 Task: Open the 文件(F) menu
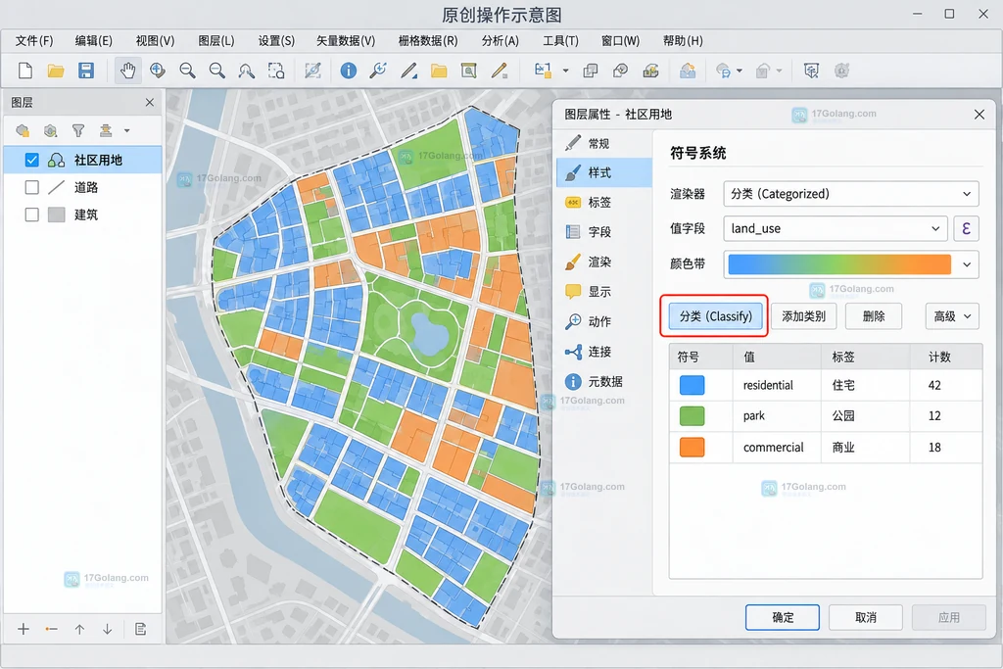pos(34,41)
